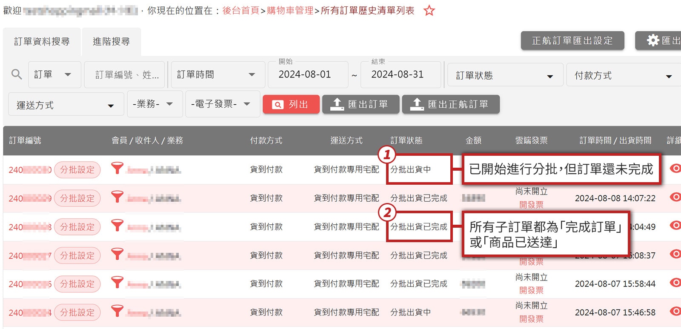681x329 pixels.
Task: Click the 會員 / 收件人 / 業務 column header
Action: click(147, 140)
